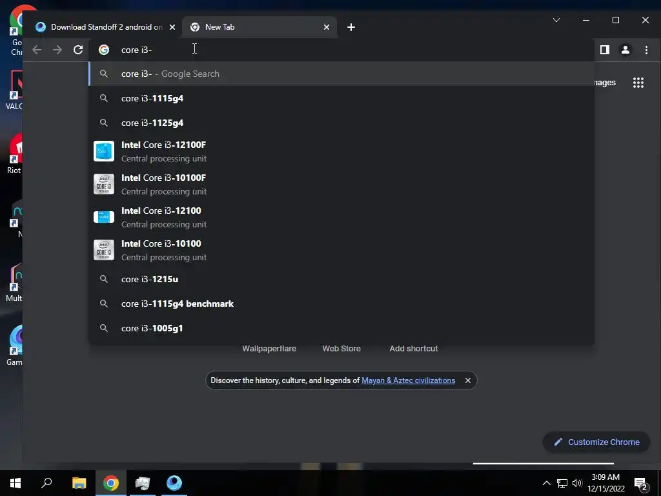Select Intel Core i3-12100F suggestion
The width and height of the screenshot is (661, 496).
tap(341, 151)
